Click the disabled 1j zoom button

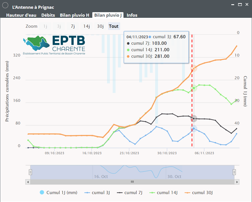[45, 26]
